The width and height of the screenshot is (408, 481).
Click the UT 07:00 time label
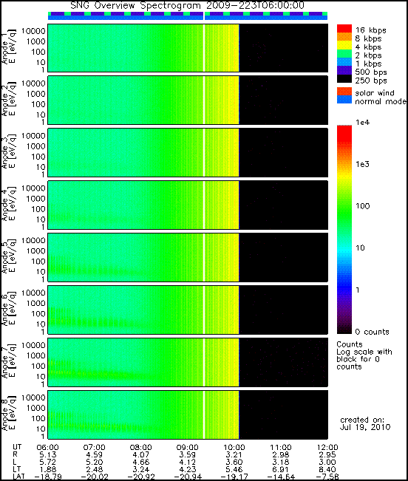94,448
